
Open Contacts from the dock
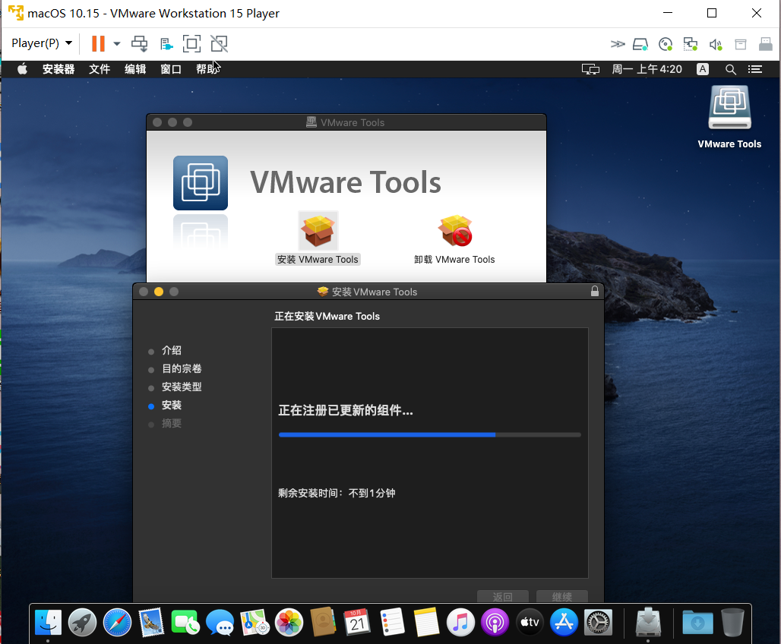tap(323, 622)
